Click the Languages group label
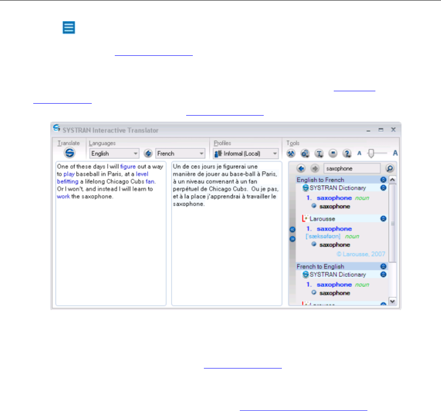 [x=102, y=143]
